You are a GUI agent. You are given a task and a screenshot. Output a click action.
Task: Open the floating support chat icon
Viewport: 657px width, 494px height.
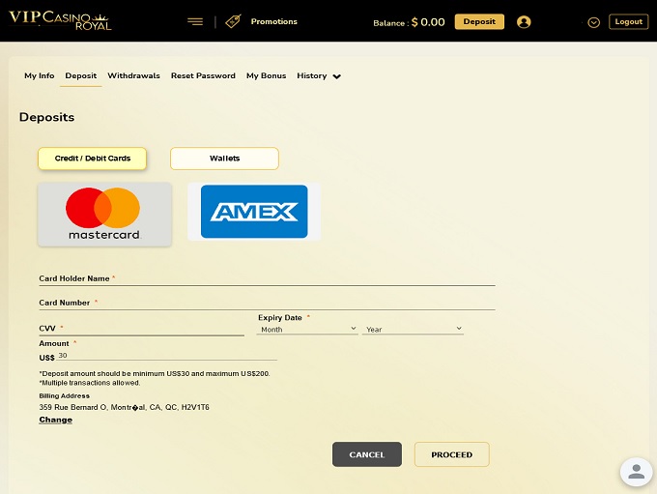point(636,472)
